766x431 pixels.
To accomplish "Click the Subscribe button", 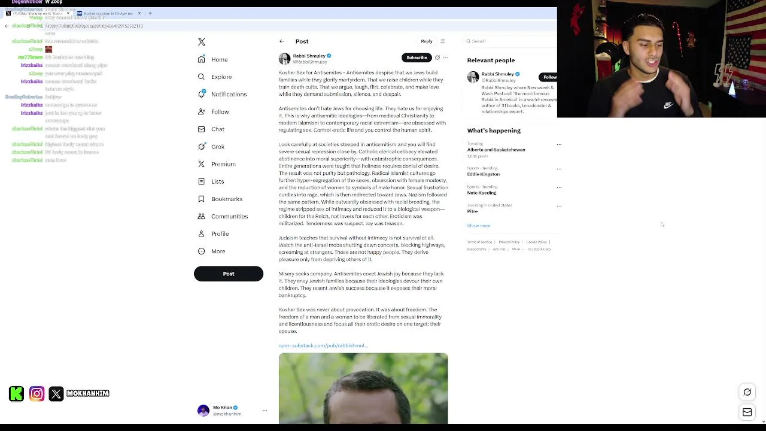I will pyautogui.click(x=417, y=57).
